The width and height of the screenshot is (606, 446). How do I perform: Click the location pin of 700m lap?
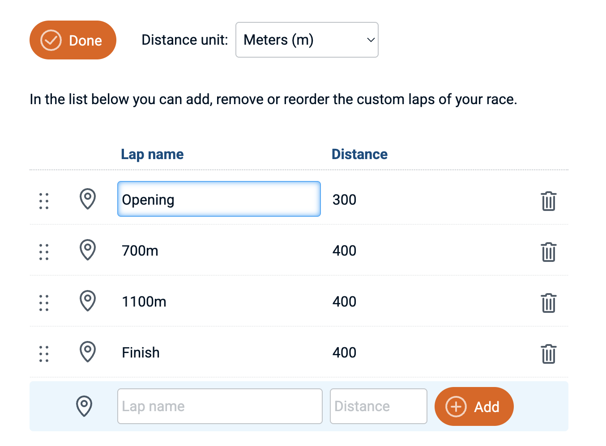[88, 250]
